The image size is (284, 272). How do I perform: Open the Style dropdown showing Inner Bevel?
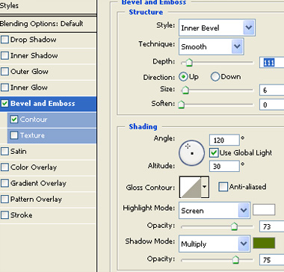(217, 28)
